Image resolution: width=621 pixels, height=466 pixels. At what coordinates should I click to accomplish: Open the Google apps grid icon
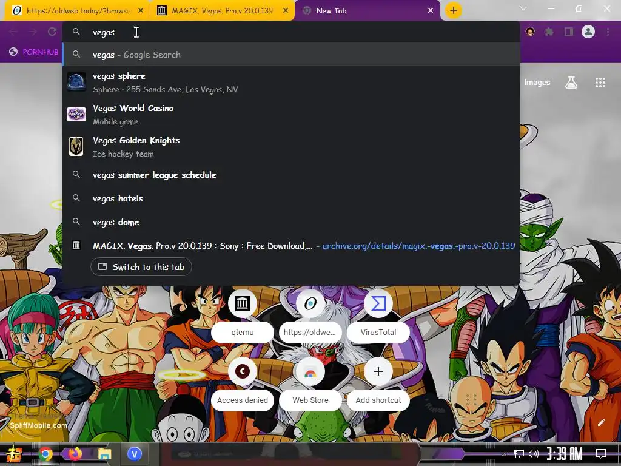click(x=600, y=83)
